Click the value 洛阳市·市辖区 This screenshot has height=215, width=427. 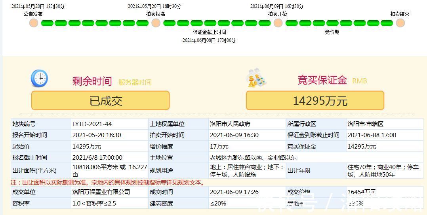pyautogui.click(x=366, y=124)
